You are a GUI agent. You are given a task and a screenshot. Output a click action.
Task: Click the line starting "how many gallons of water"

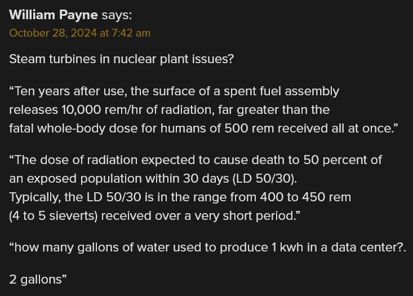coord(208,248)
